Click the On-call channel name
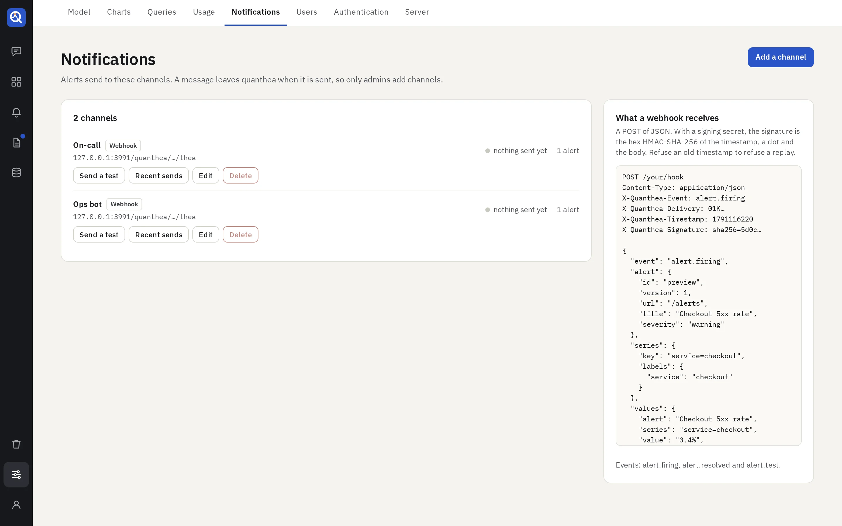The width and height of the screenshot is (842, 526). pos(87,145)
